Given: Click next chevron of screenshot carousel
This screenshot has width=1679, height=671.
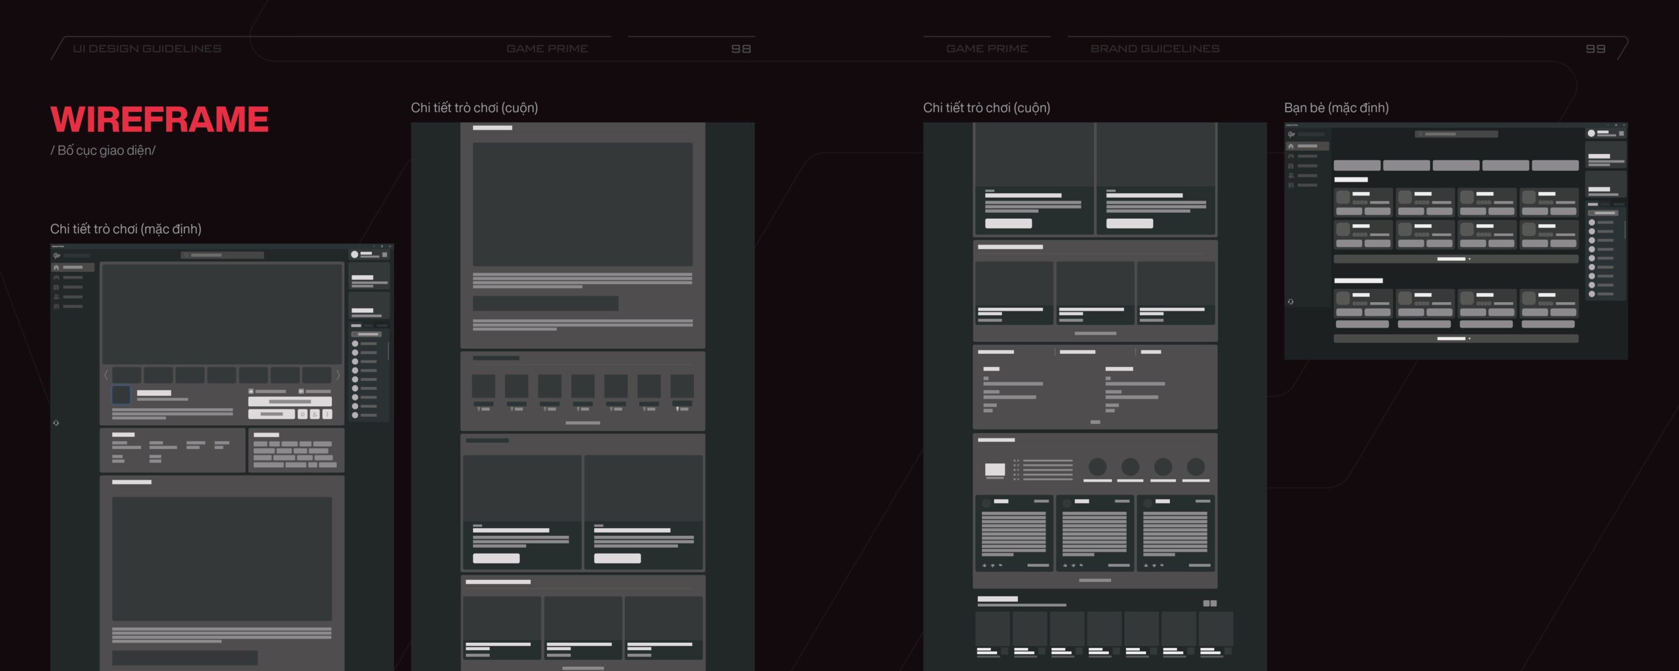Looking at the screenshot, I should coord(338,375).
